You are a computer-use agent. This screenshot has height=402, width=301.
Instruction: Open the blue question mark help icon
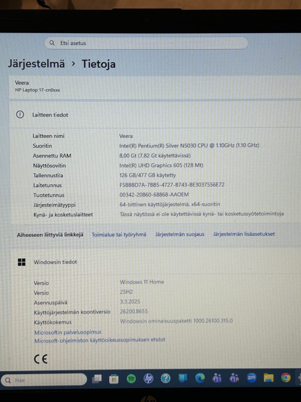[x=166, y=378]
